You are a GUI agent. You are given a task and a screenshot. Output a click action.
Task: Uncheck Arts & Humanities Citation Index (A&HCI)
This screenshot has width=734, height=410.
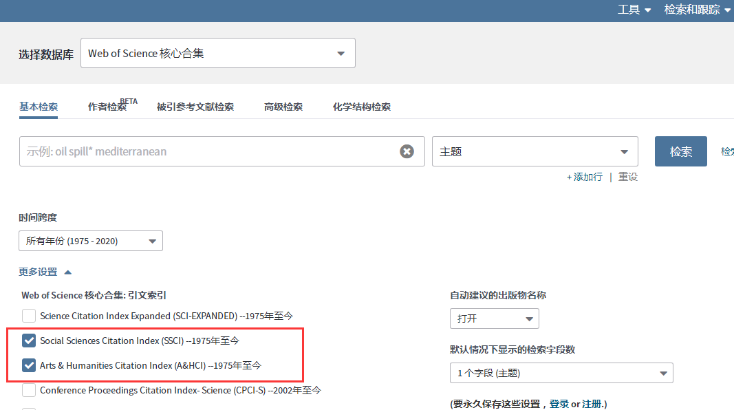coord(29,365)
